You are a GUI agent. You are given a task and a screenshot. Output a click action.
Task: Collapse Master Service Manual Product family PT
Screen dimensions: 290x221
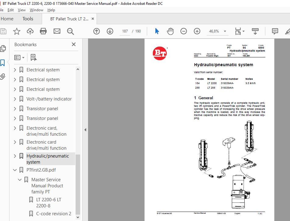click(x=20, y=180)
